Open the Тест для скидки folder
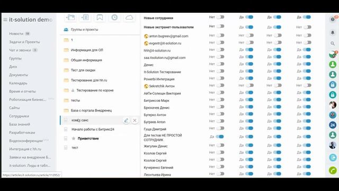This screenshot has width=339, height=191. (83, 70)
